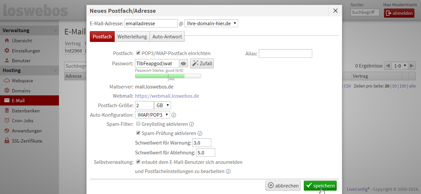Click info icon after Postfacheinstellungen text
Viewport: 421px width, 194px height.
pos(228,171)
